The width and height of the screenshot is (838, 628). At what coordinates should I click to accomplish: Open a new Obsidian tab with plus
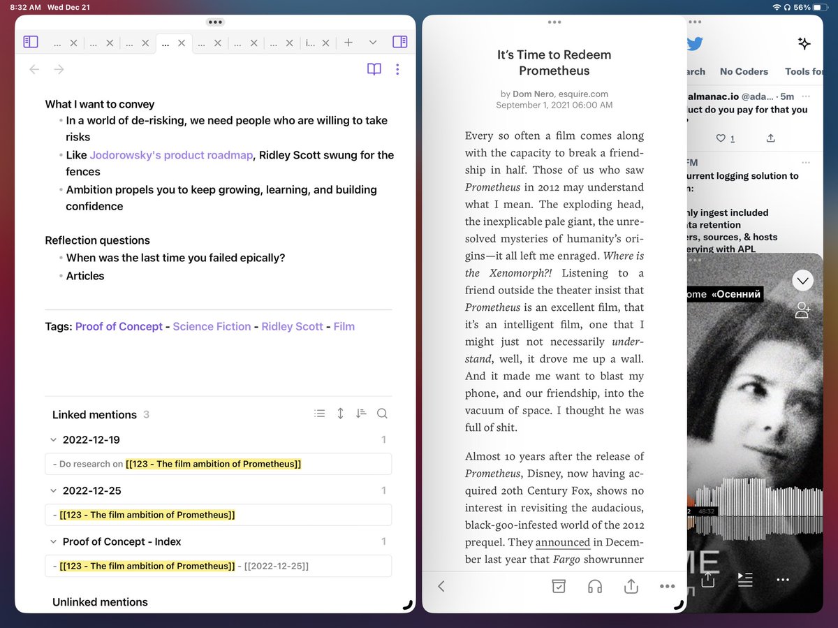tap(348, 43)
